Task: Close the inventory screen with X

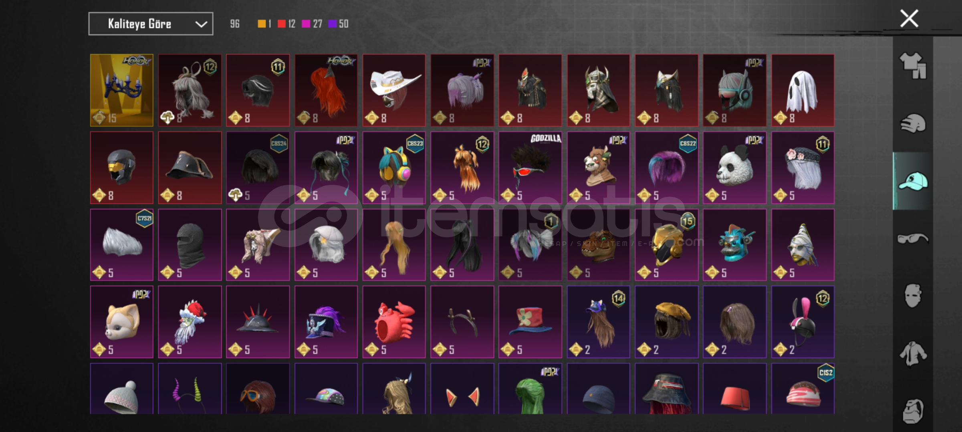Action: 909,19
